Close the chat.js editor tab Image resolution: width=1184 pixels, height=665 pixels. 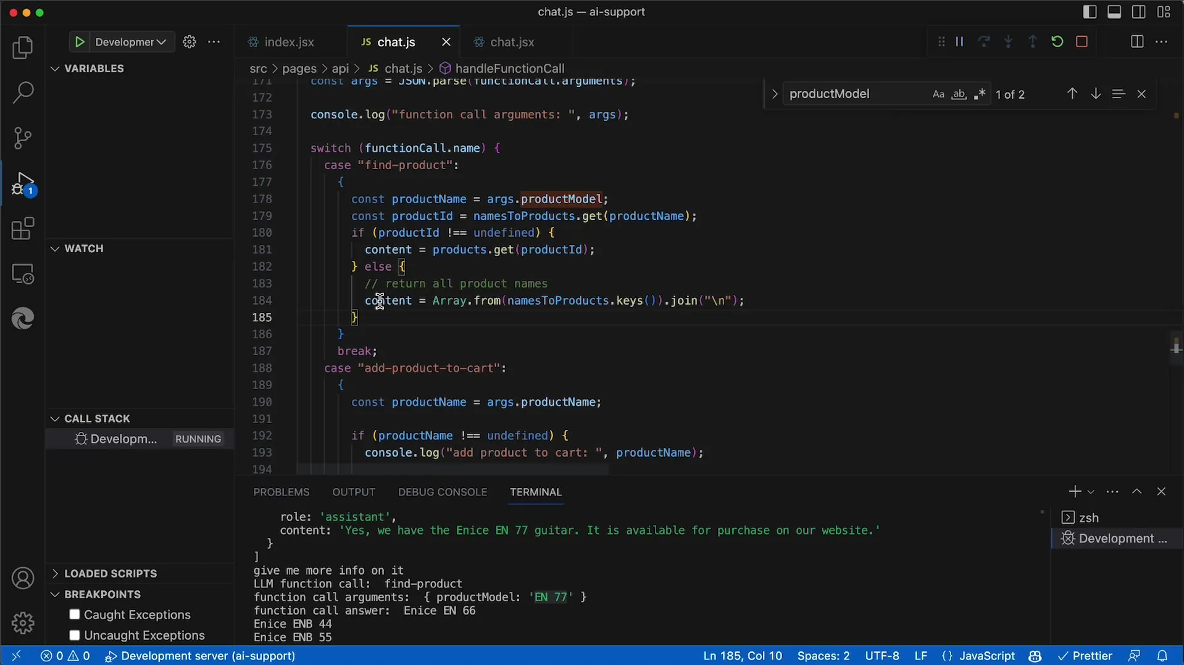446,42
